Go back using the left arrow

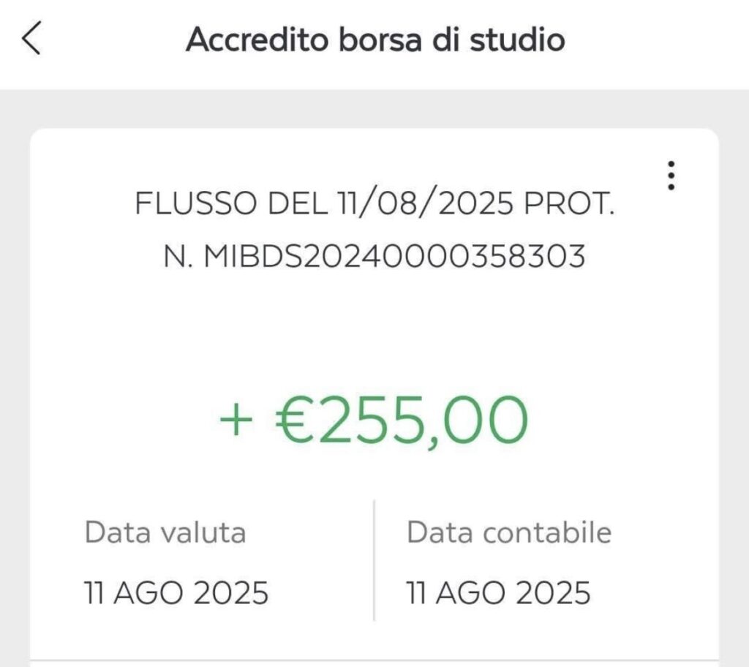(x=31, y=38)
